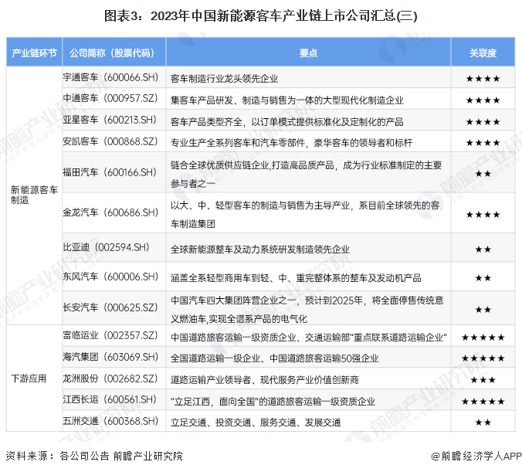Click the chart title 图表3：2023年中国新能源客车产业链上市公司汇总(三)

(x=260, y=16)
